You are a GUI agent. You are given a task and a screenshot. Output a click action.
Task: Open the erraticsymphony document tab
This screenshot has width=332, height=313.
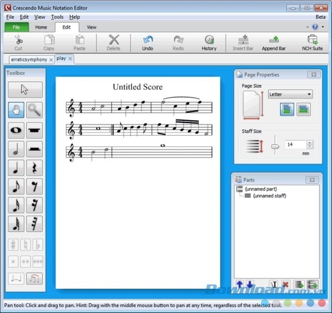pyautogui.click(x=29, y=59)
